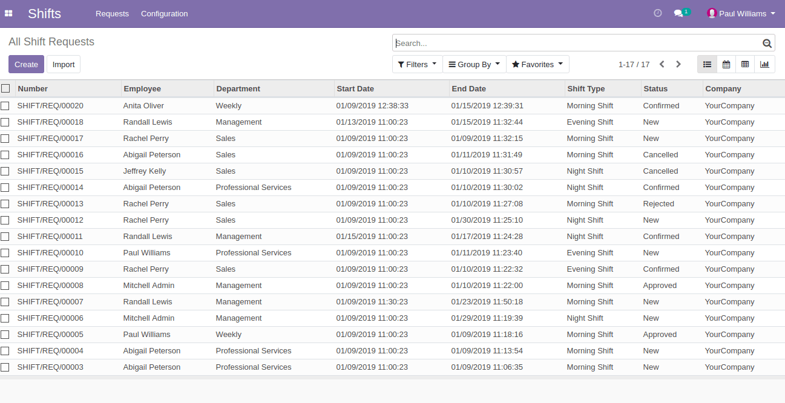Switch to calendar view

point(726,64)
